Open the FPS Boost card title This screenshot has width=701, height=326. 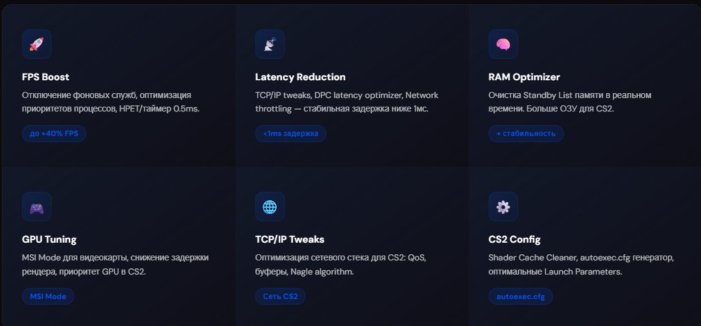tap(45, 77)
